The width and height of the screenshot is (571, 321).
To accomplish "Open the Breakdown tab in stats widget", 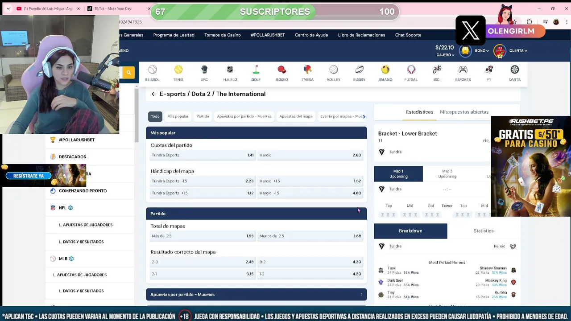I will [x=410, y=231].
